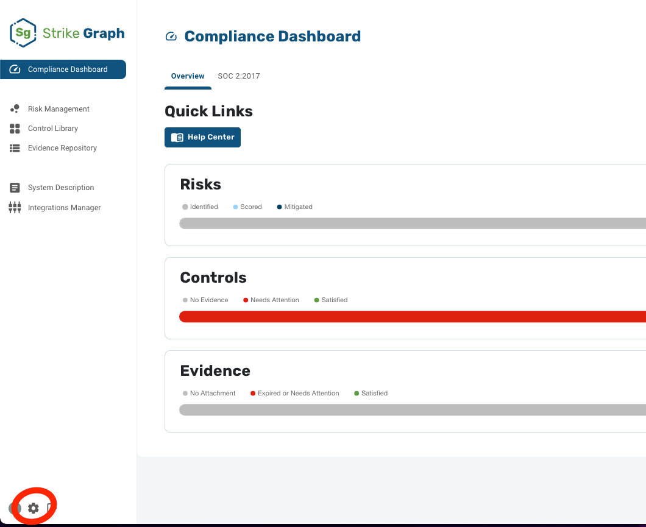The image size is (646, 527).
Task: Click the light blue Scored legend dot
Action: point(236,207)
